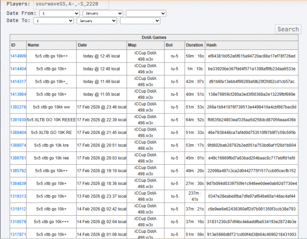Open game ID 1391030
The height and width of the screenshot is (239, 307).
(18, 119)
